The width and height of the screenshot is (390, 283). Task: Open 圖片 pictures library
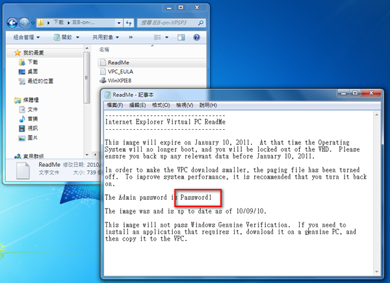click(x=32, y=138)
